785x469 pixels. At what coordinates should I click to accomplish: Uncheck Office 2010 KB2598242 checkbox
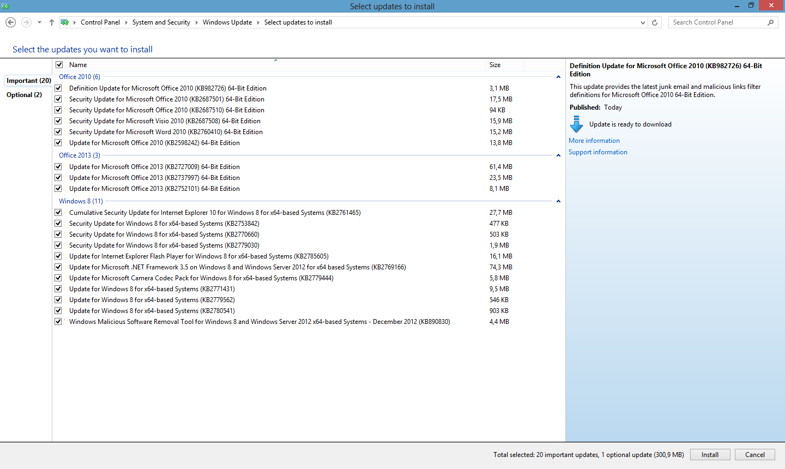coord(58,143)
